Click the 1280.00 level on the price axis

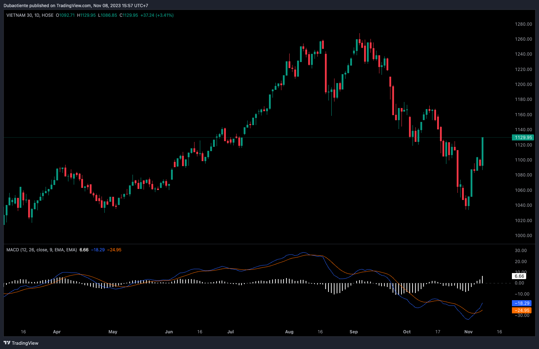(523, 24)
